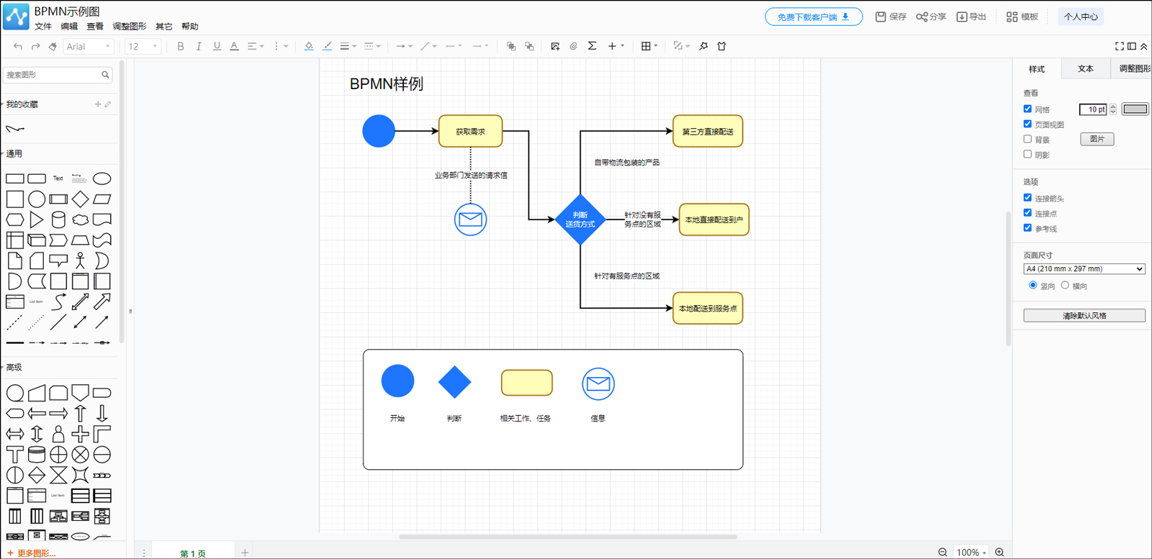The image size is (1152, 559).
Task: Enable the 阴影 shadow checkbox
Action: pyautogui.click(x=1027, y=154)
